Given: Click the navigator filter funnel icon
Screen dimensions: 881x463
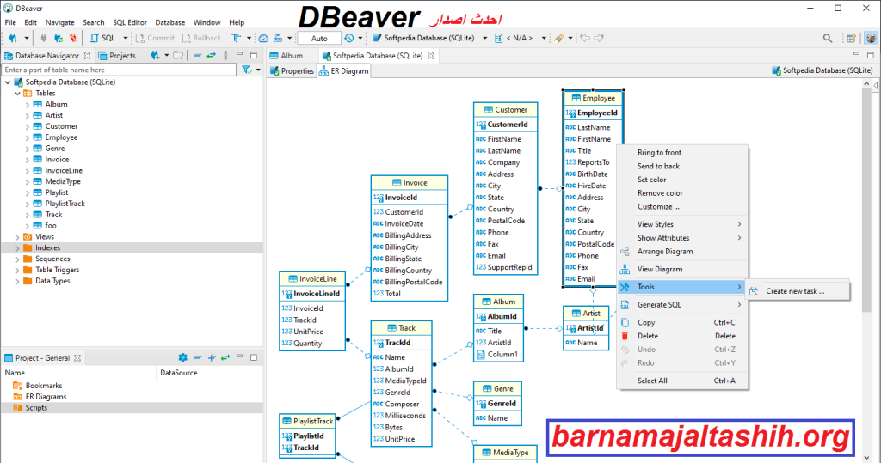Looking at the screenshot, I should tap(246, 70).
